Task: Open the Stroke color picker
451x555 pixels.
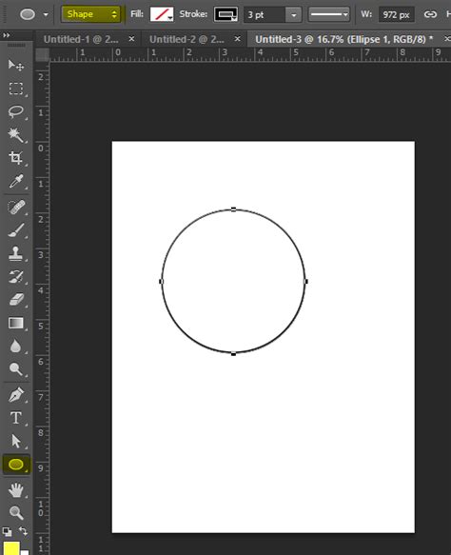Action: click(x=225, y=14)
